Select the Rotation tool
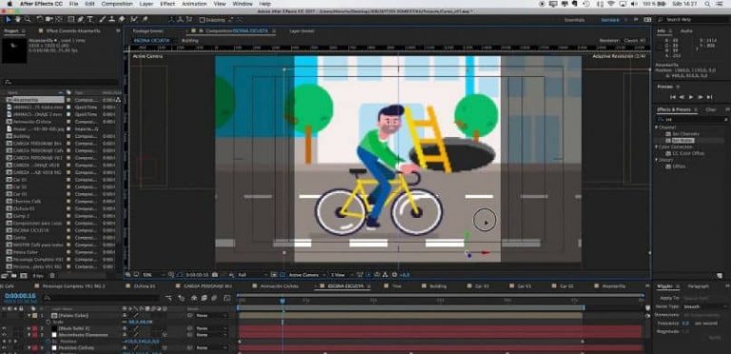This screenshot has width=731, height=354. pyautogui.click(x=40, y=20)
